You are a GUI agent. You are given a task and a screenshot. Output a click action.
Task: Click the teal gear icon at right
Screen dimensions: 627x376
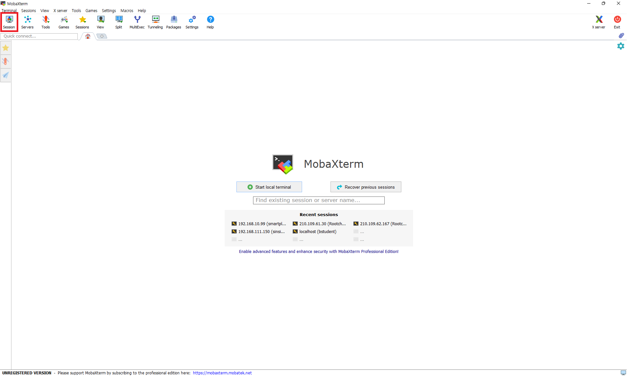[x=620, y=46]
